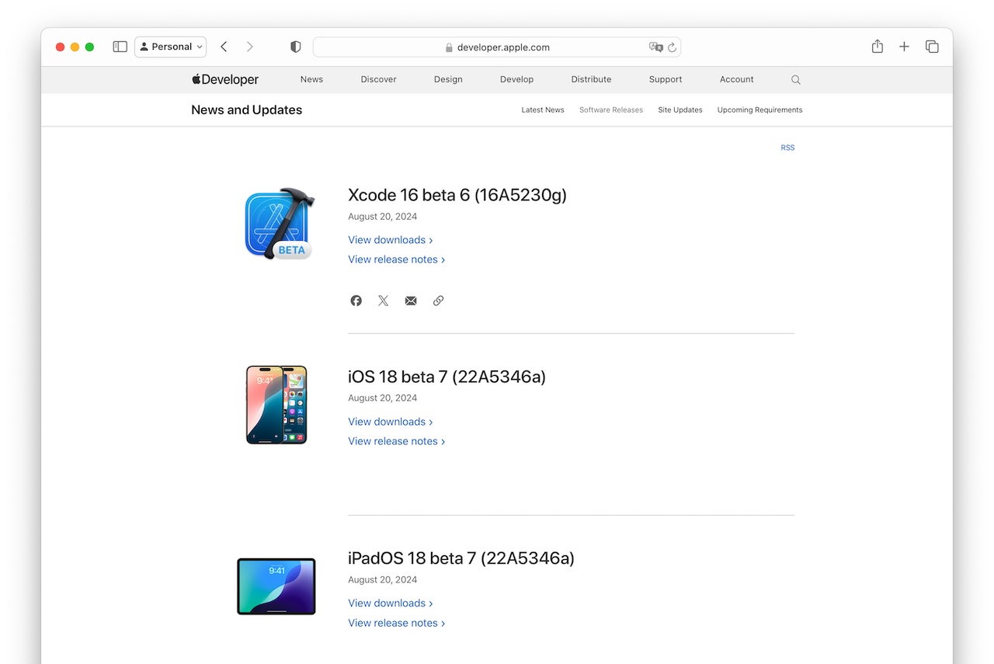Click the iOS 18 date August 20, 2024

(383, 398)
